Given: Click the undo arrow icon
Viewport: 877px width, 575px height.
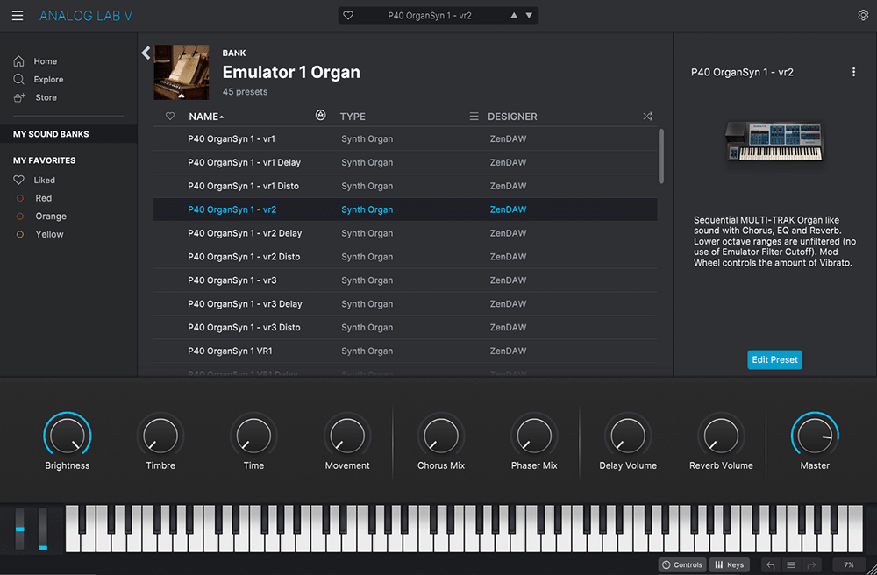Looking at the screenshot, I should [x=771, y=565].
